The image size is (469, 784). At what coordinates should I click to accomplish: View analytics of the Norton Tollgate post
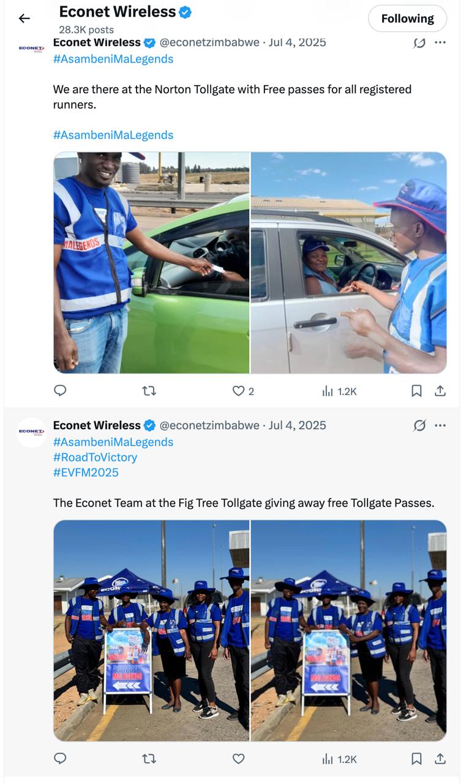click(x=339, y=391)
